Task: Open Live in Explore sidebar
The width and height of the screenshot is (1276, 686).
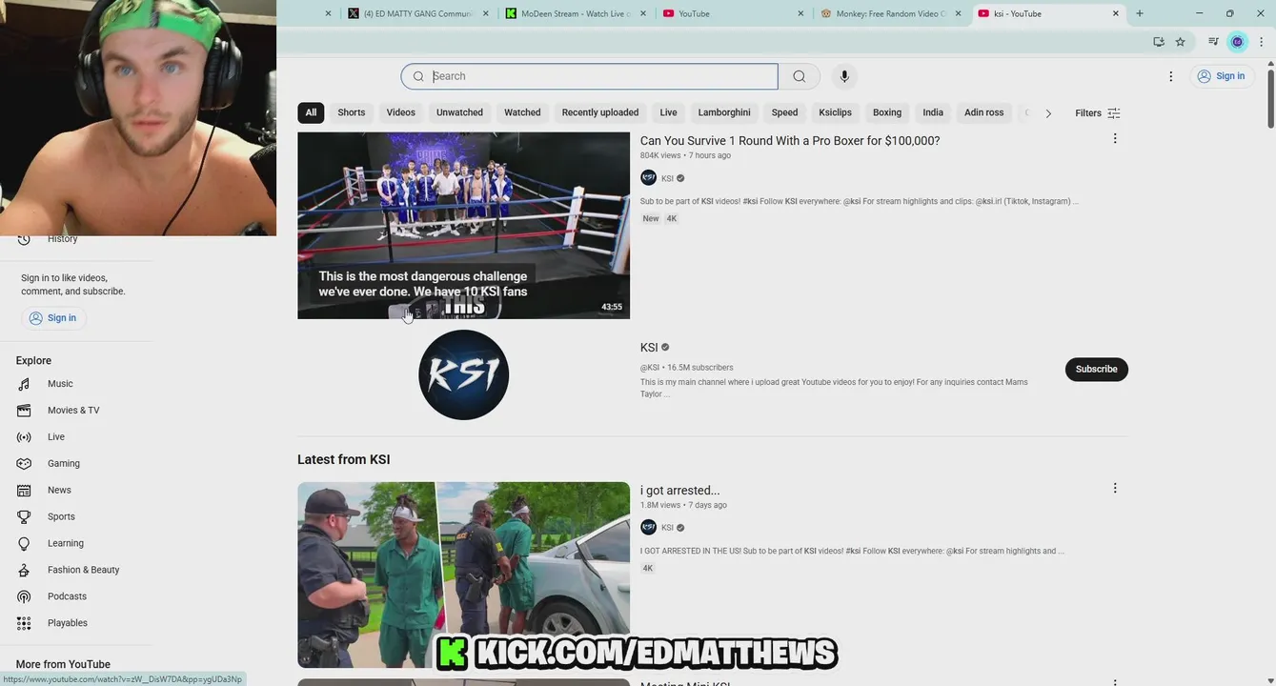Action: 56,437
